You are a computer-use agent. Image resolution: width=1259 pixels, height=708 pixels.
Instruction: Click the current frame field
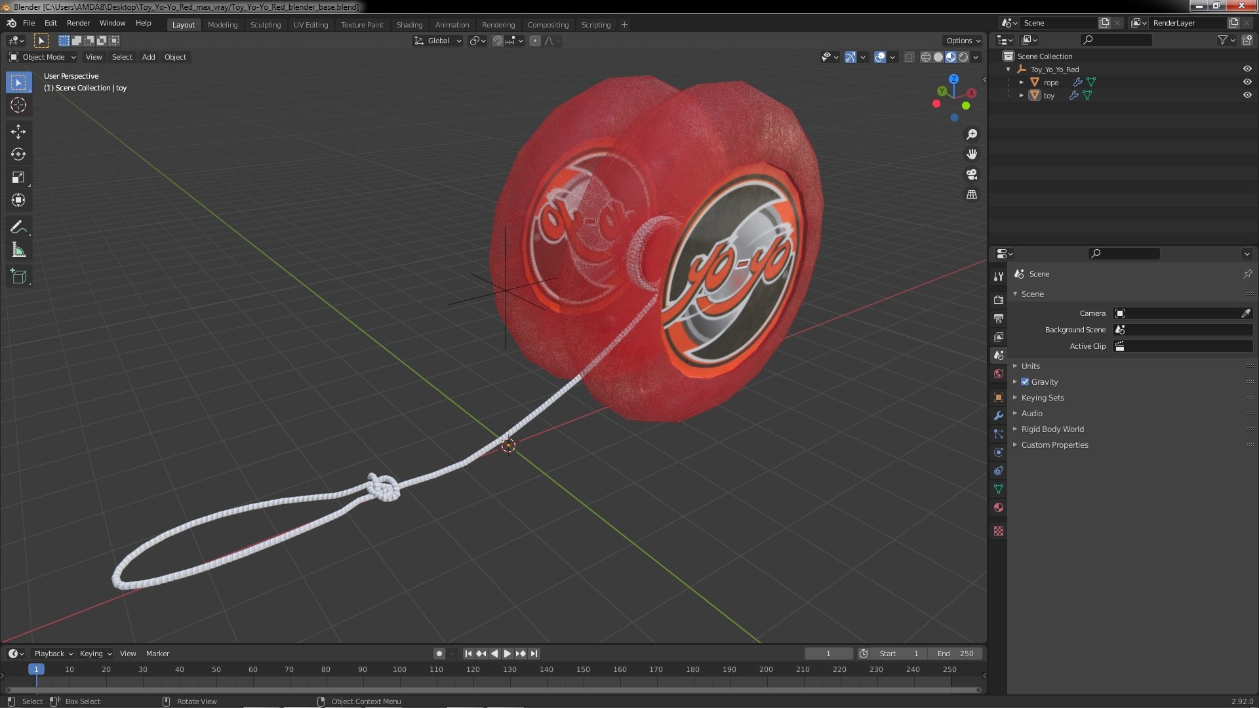828,654
